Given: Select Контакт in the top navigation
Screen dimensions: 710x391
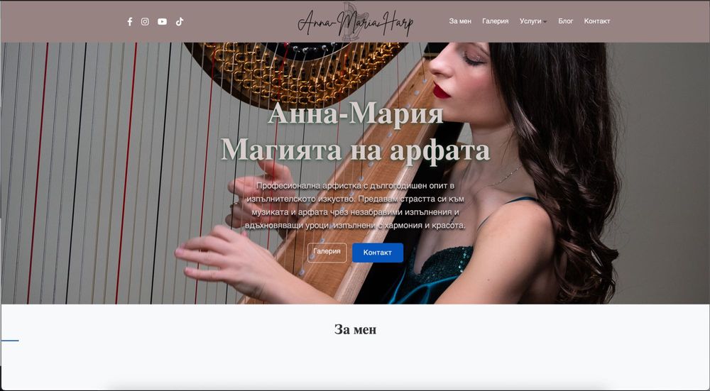Looking at the screenshot, I should tap(597, 21).
